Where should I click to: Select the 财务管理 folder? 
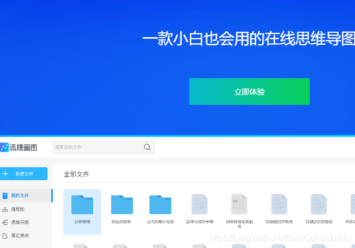[x=82, y=212]
